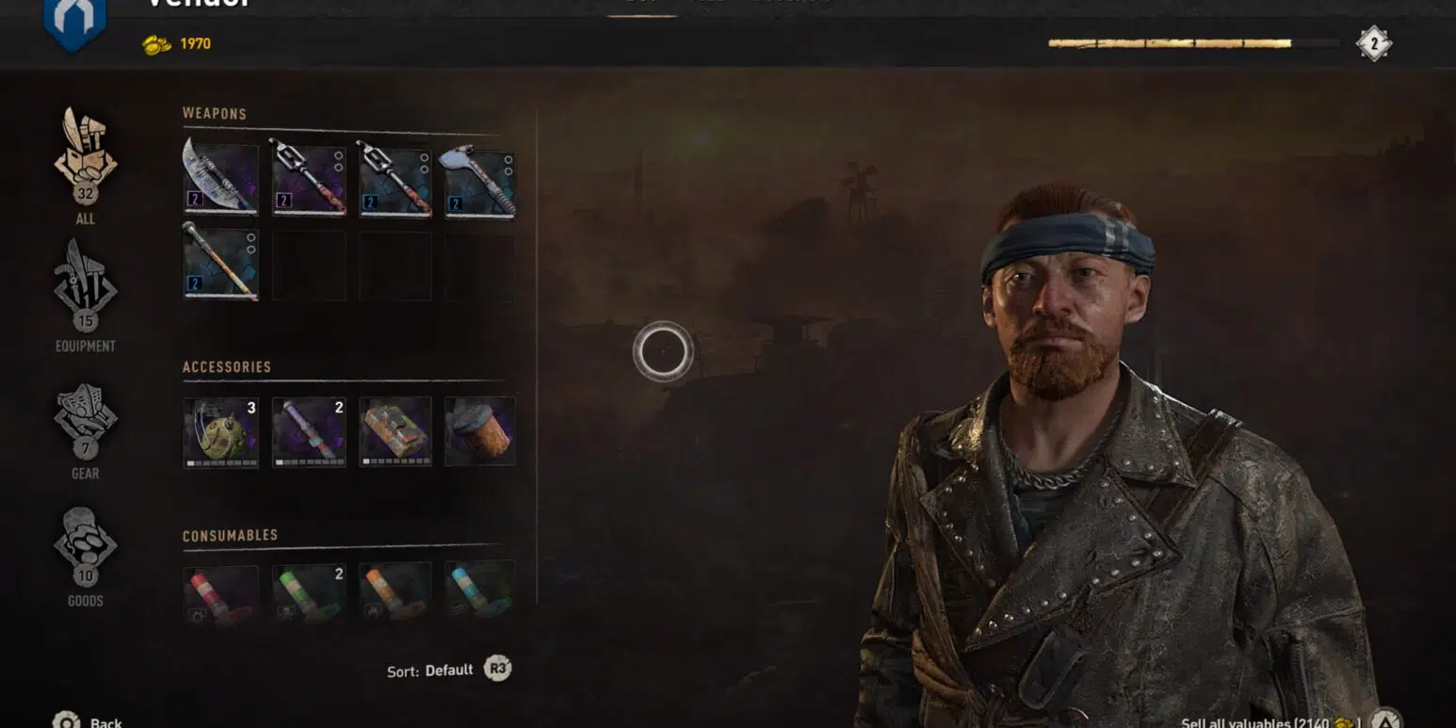Image resolution: width=1456 pixels, height=728 pixels.
Task: Click the vendor level diamond badge
Action: tap(1374, 43)
